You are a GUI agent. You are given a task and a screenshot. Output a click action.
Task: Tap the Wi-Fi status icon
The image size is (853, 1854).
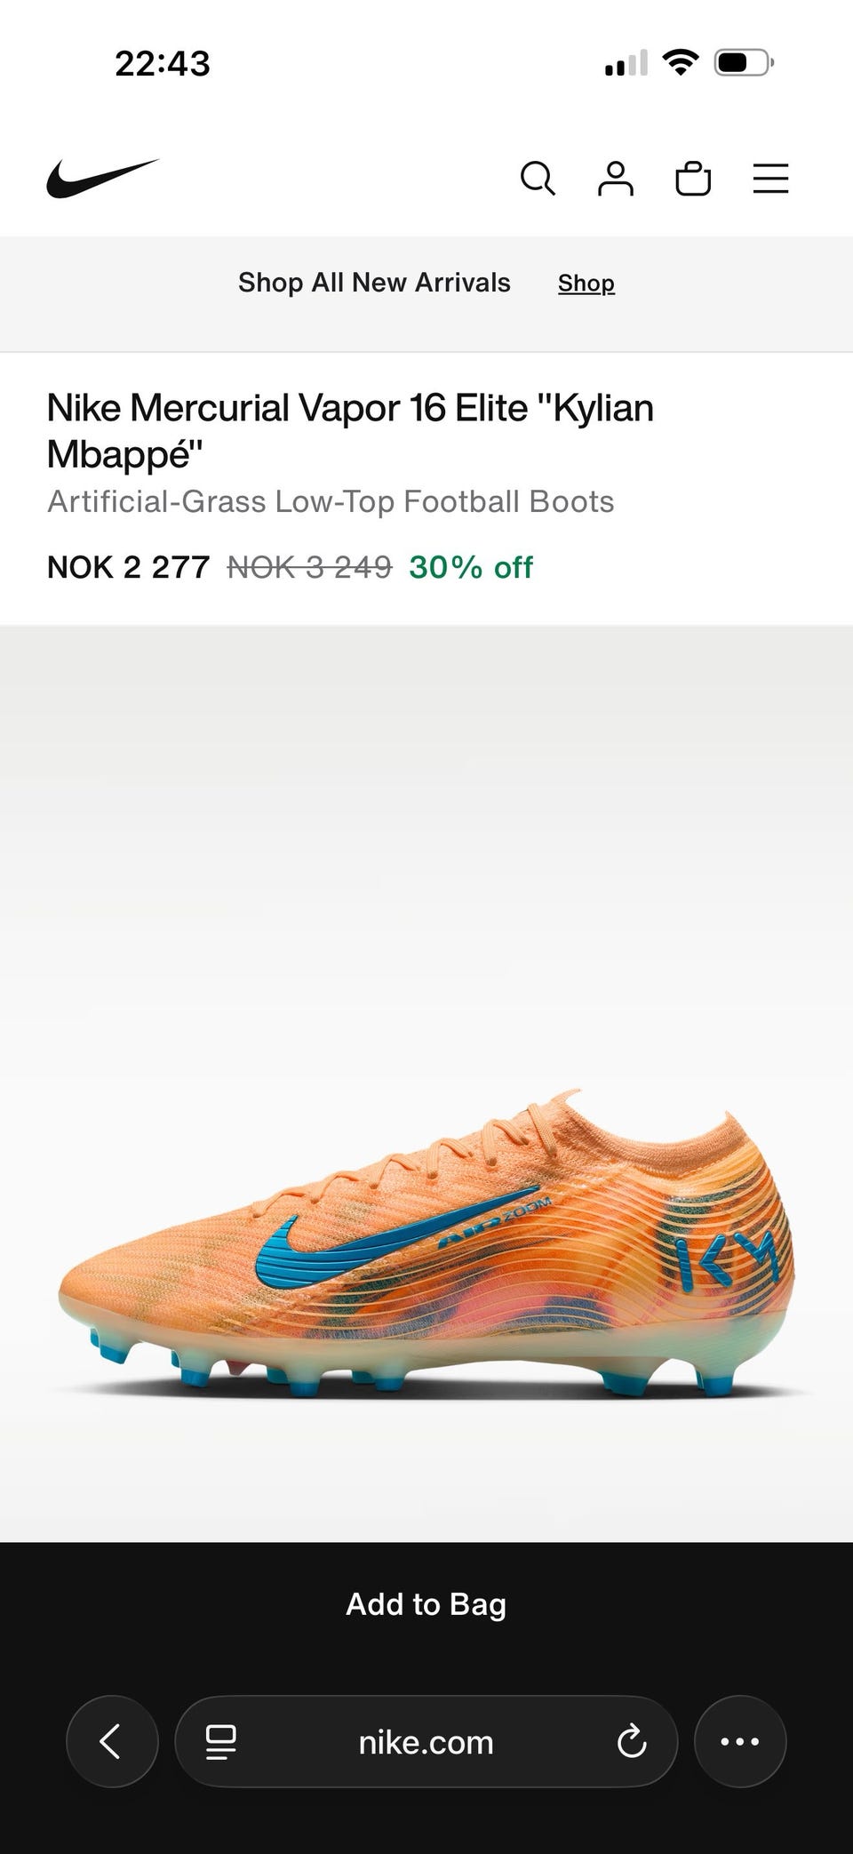tap(681, 63)
